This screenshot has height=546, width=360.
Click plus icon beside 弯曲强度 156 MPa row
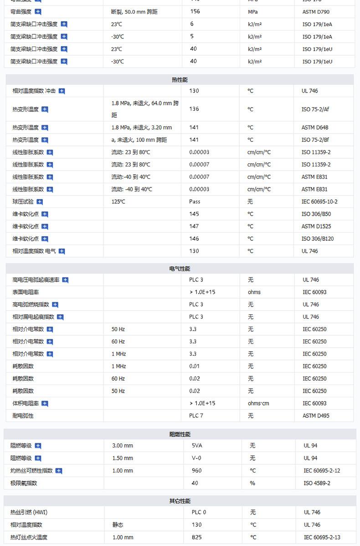[x=38, y=12]
